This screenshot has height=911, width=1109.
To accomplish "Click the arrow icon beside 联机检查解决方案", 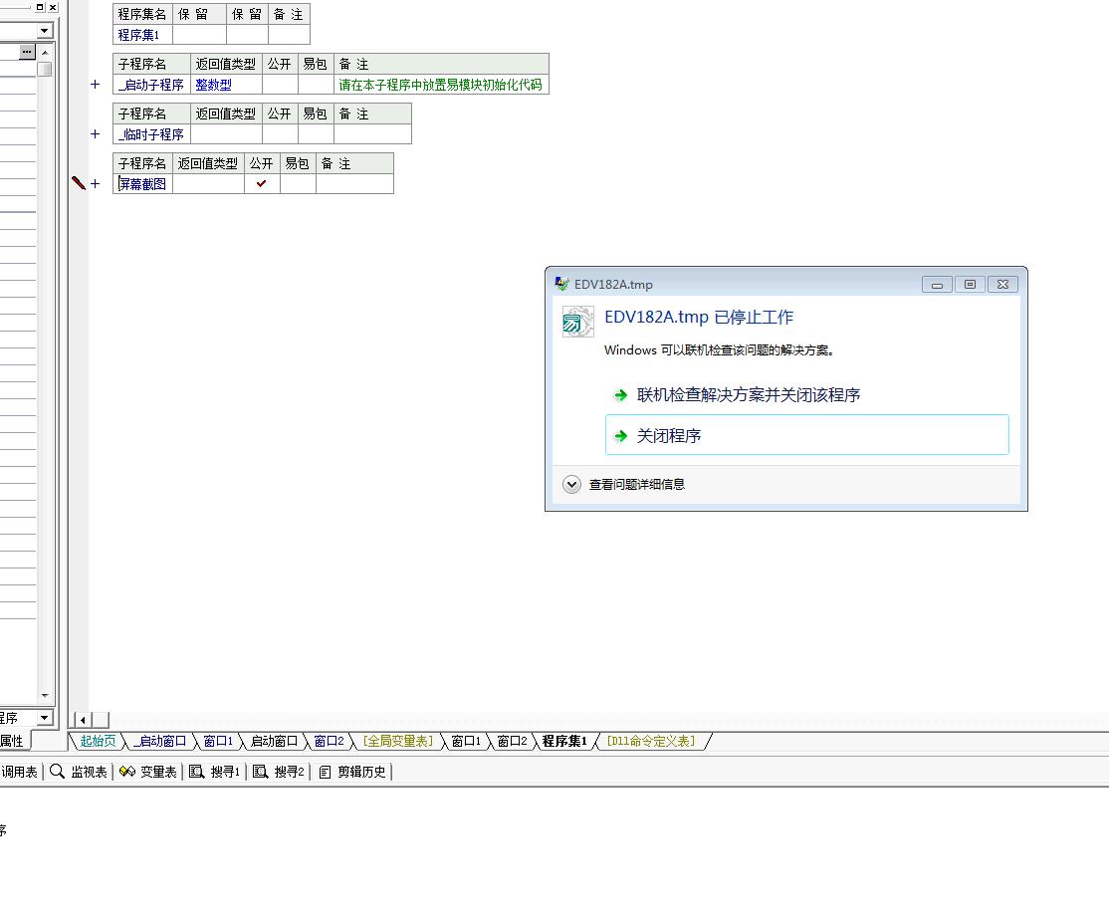I will pos(620,395).
